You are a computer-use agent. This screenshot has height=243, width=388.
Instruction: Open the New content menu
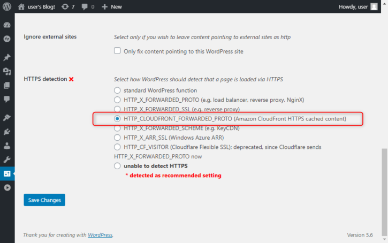pos(112,6)
